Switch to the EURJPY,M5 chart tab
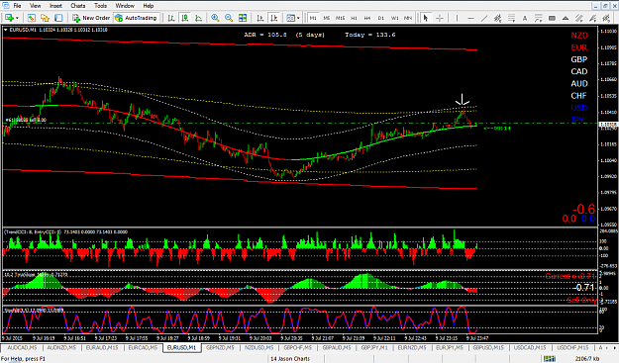The image size is (619, 363). point(450,347)
